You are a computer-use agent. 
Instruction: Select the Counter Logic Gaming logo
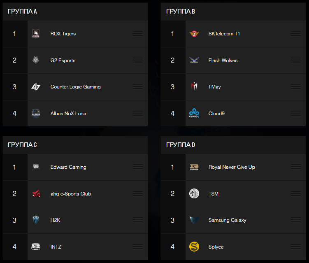click(36, 87)
